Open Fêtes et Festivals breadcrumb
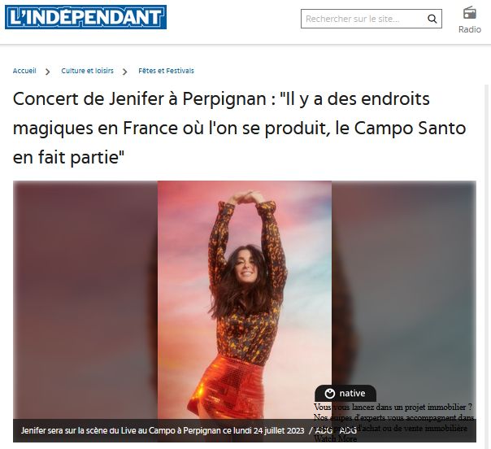Viewport: 491px width, 449px height. click(x=167, y=71)
